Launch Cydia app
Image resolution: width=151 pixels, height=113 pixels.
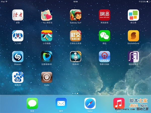tap(47, 77)
